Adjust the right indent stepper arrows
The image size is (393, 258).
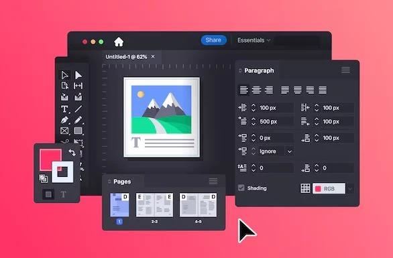click(317, 108)
